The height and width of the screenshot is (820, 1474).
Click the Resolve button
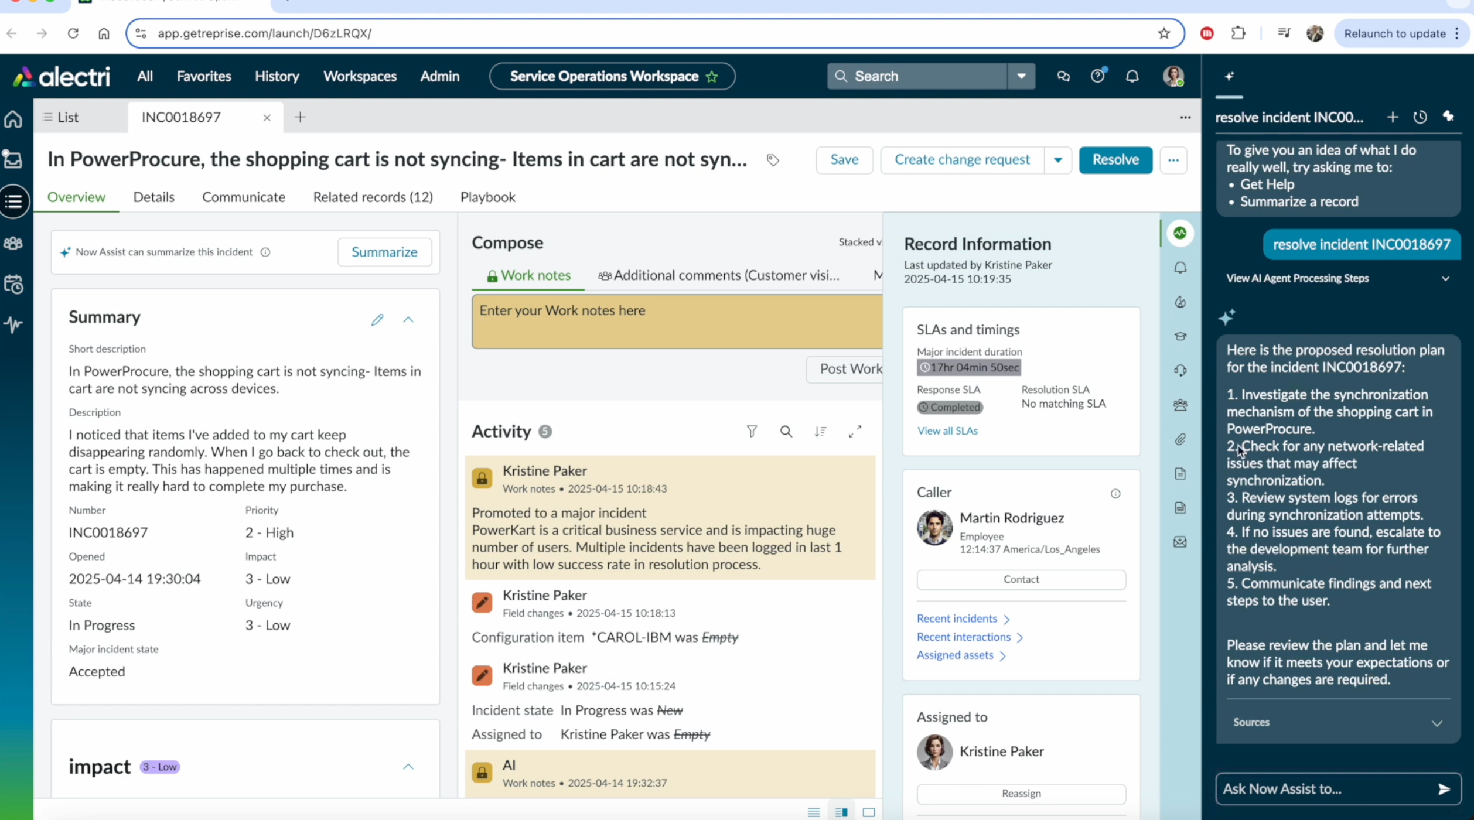[x=1115, y=160]
